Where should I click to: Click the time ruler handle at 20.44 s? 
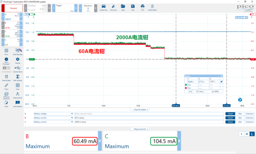coord(176,106)
